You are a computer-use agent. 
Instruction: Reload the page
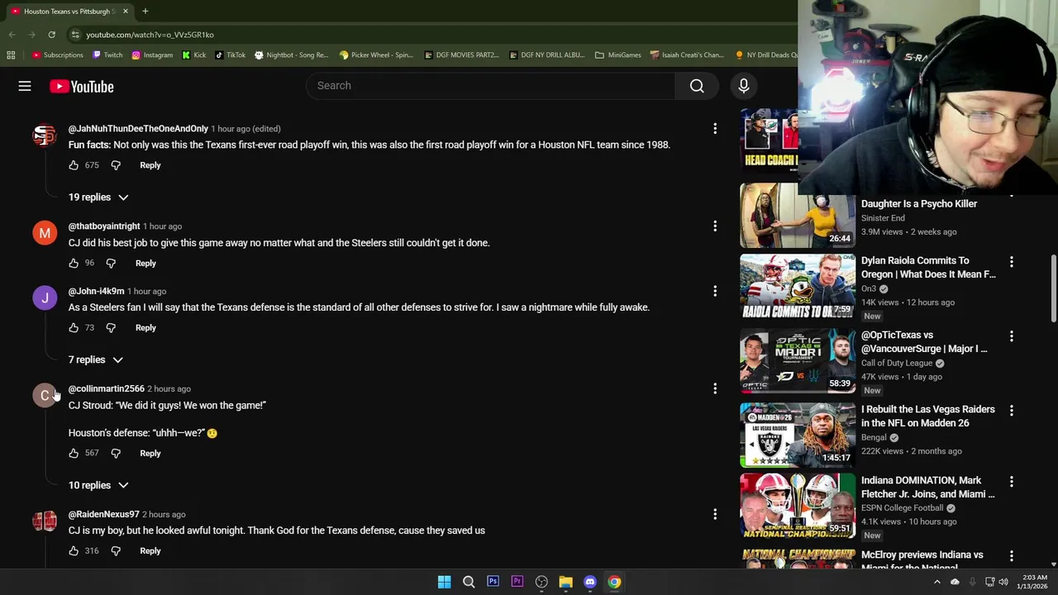pyautogui.click(x=51, y=35)
